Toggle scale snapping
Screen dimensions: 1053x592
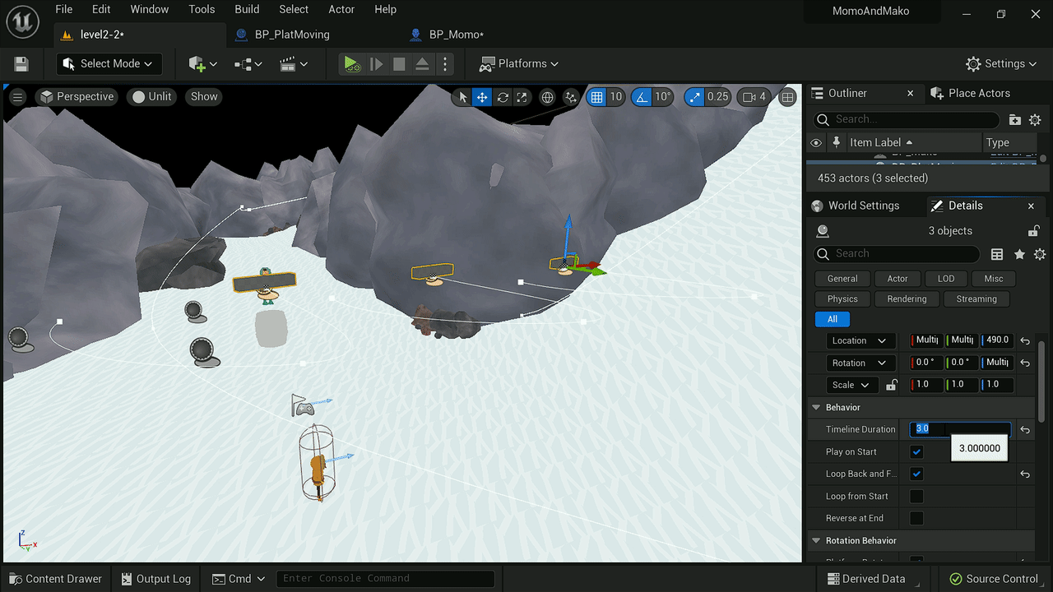(696, 97)
